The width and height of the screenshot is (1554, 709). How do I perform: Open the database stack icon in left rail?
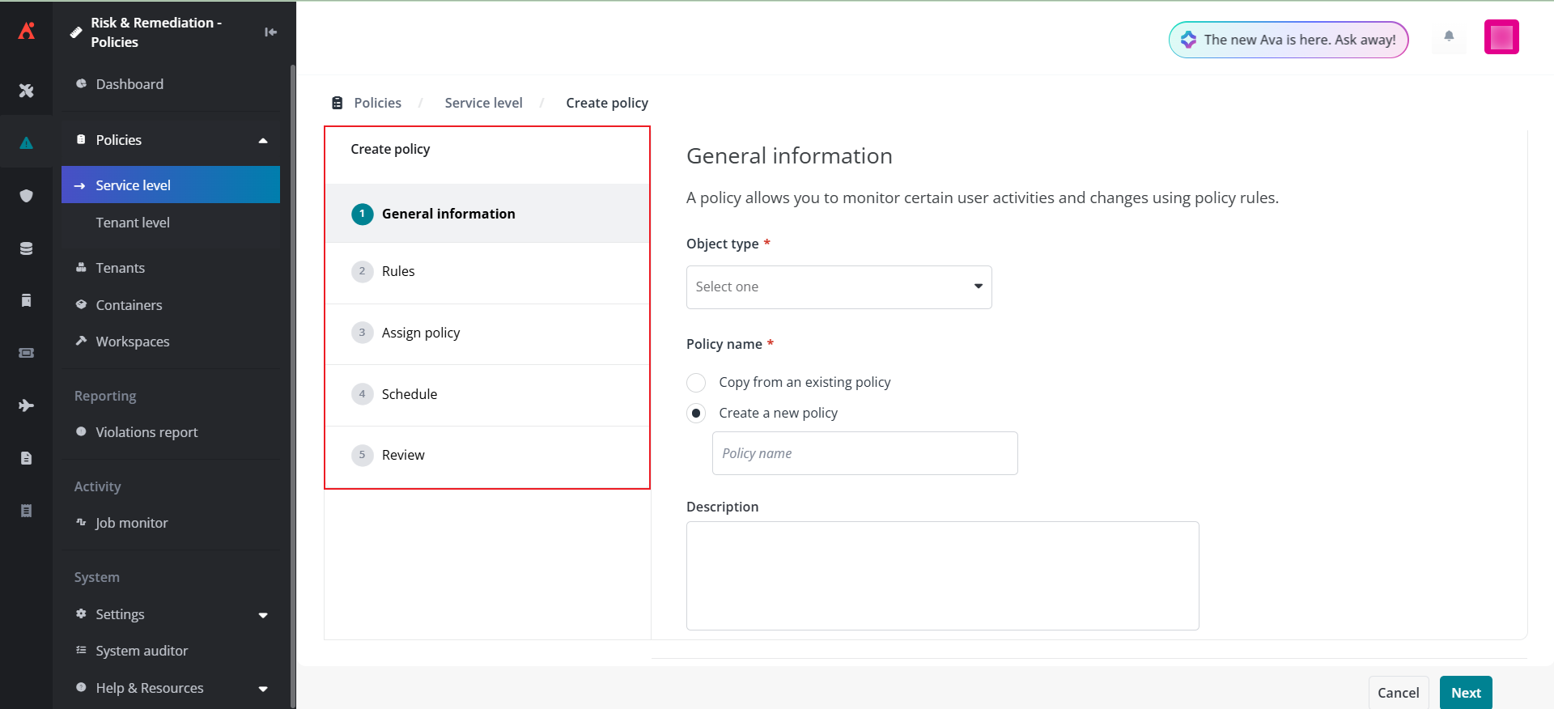pos(26,248)
